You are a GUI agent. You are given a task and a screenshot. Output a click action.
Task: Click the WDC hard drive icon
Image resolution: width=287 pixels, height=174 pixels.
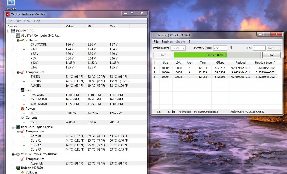(x=18, y=154)
